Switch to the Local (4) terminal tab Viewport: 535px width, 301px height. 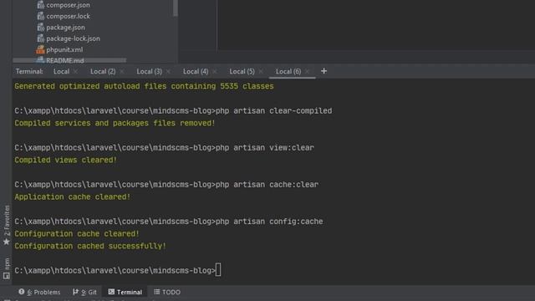click(x=196, y=71)
